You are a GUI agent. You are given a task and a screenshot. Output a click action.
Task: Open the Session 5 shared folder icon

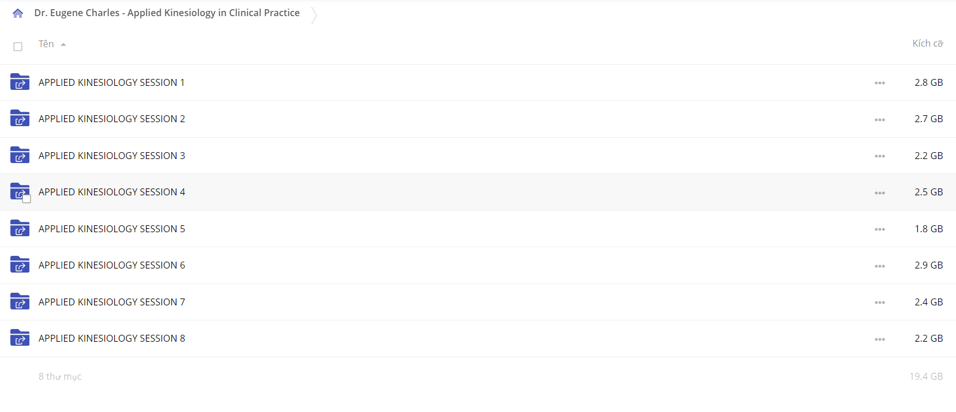click(20, 228)
